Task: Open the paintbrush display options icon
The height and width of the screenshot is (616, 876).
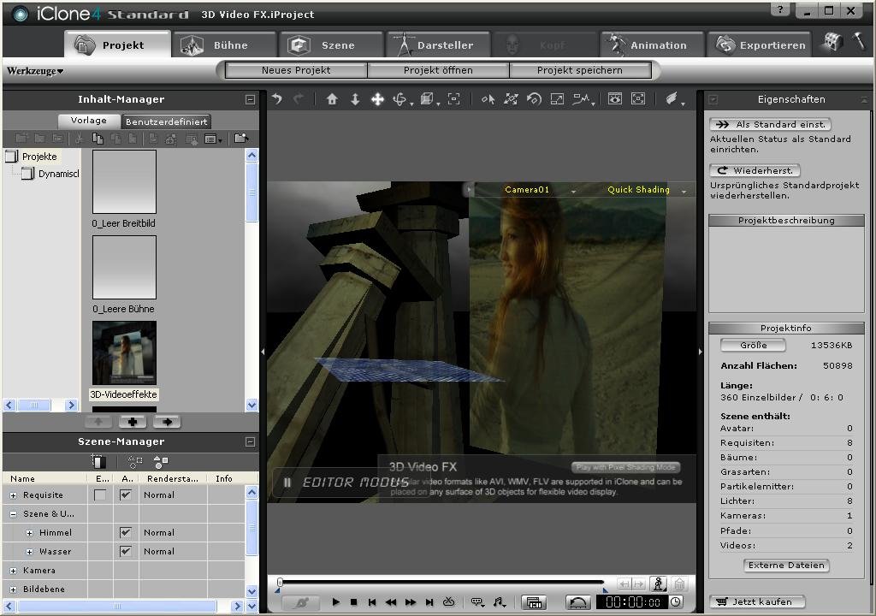Action: (673, 99)
